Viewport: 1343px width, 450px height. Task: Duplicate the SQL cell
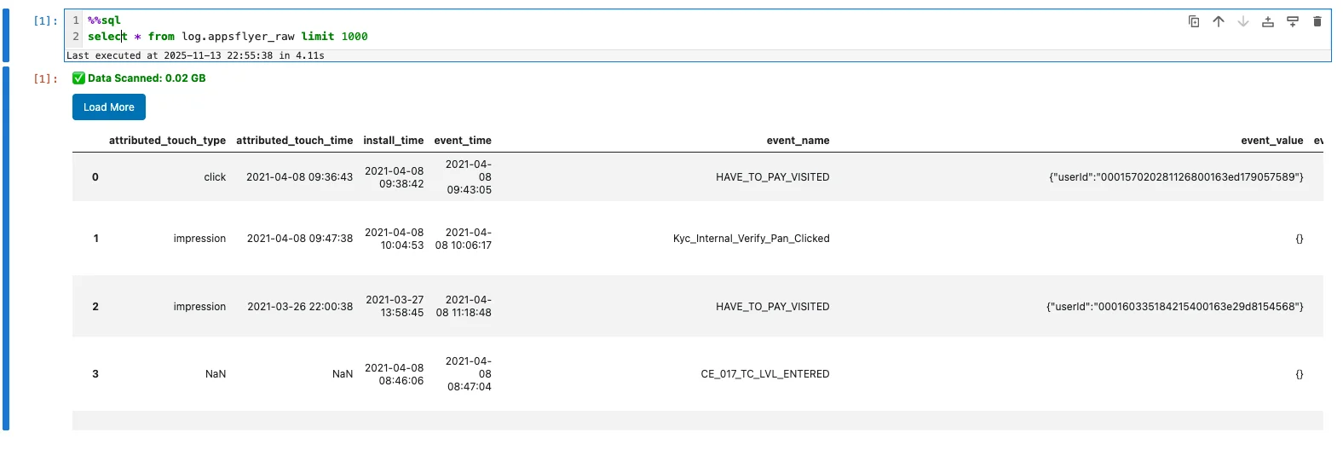coord(1194,21)
